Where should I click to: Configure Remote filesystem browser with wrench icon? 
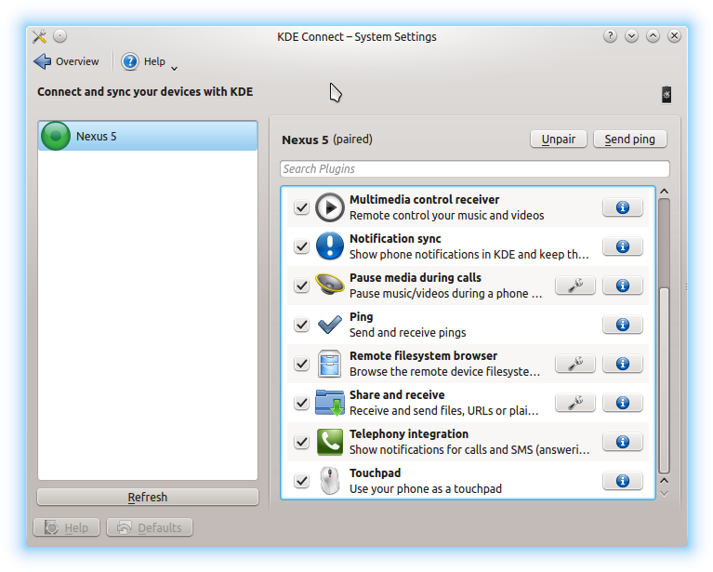(x=574, y=364)
